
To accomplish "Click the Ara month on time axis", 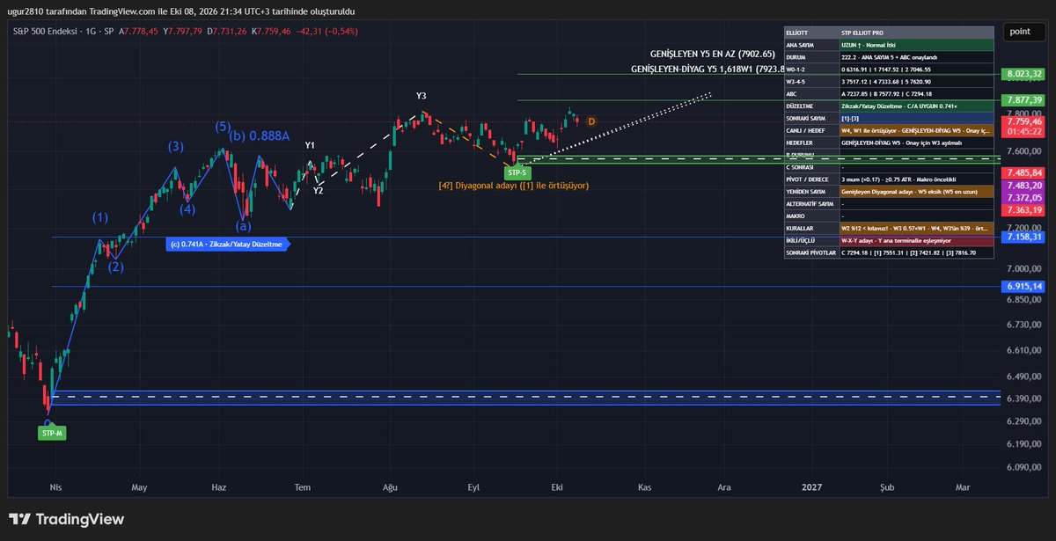I will (724, 486).
